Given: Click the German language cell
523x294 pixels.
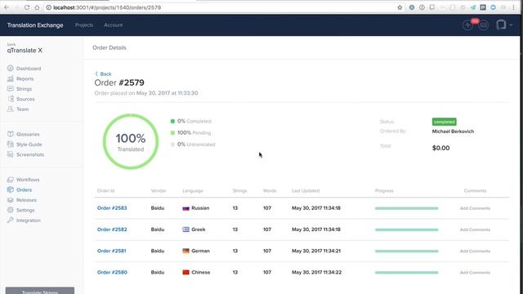Looking at the screenshot, I should 196,251.
